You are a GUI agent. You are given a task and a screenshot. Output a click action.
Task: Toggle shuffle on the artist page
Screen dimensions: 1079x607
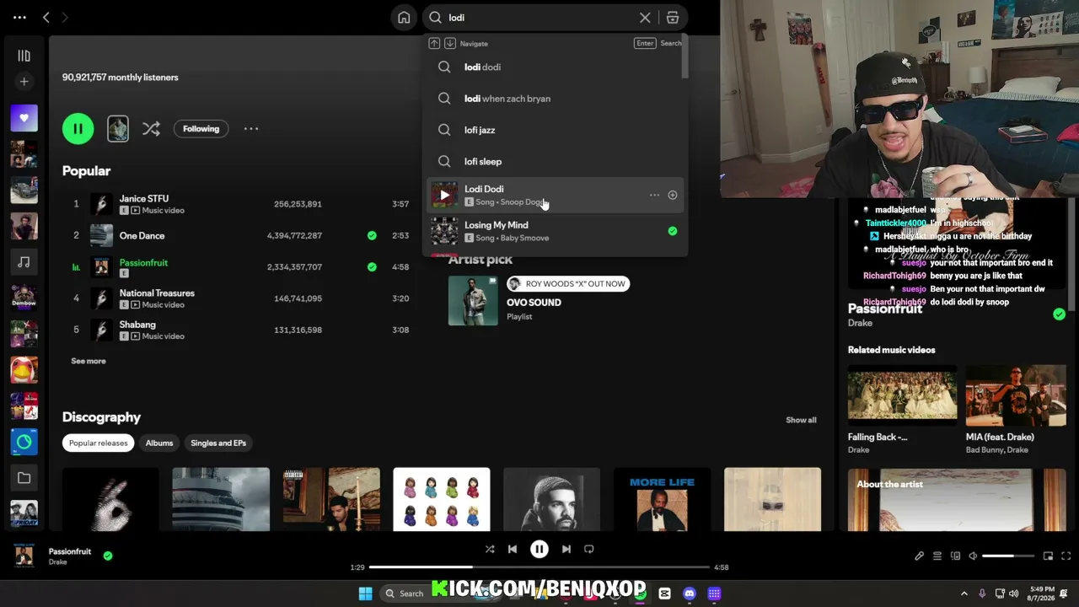pyautogui.click(x=151, y=129)
